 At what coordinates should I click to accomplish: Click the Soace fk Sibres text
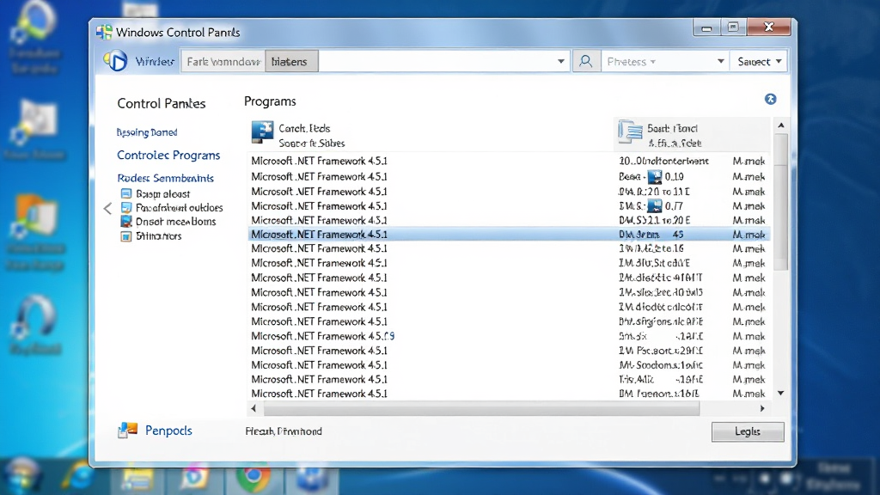(311, 144)
